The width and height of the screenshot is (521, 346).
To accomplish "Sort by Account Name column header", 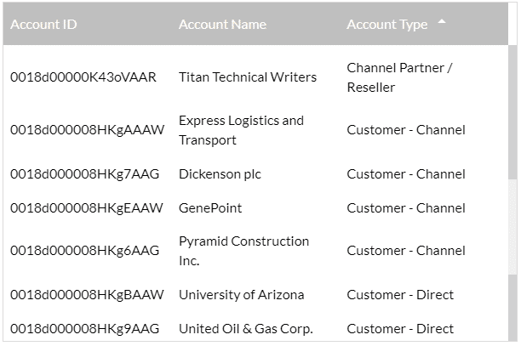I will [x=222, y=25].
